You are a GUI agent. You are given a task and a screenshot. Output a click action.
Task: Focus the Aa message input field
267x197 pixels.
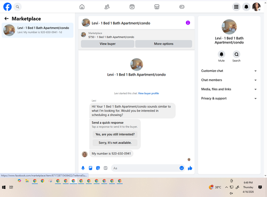pos(145,168)
